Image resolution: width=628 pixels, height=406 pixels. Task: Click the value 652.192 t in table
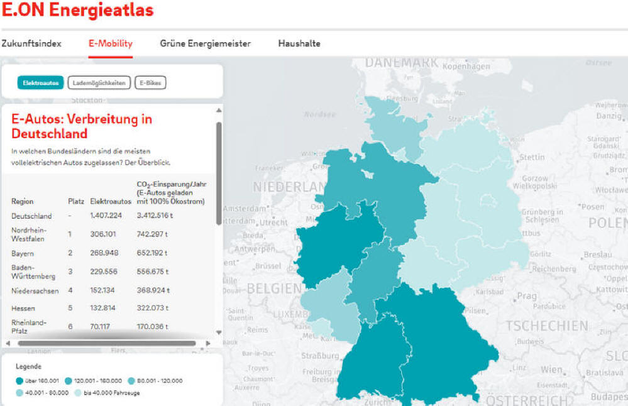pyautogui.click(x=152, y=253)
